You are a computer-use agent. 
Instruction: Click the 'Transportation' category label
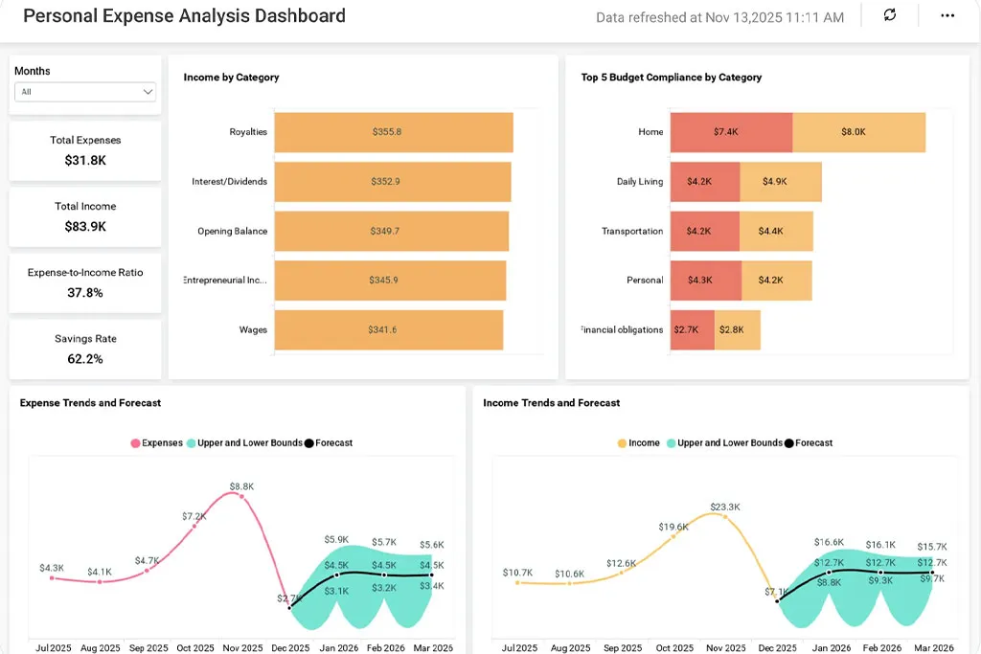(x=632, y=231)
